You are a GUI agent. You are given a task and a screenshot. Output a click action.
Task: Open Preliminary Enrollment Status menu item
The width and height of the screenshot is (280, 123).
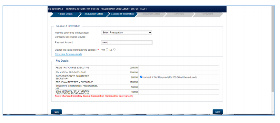119,9
